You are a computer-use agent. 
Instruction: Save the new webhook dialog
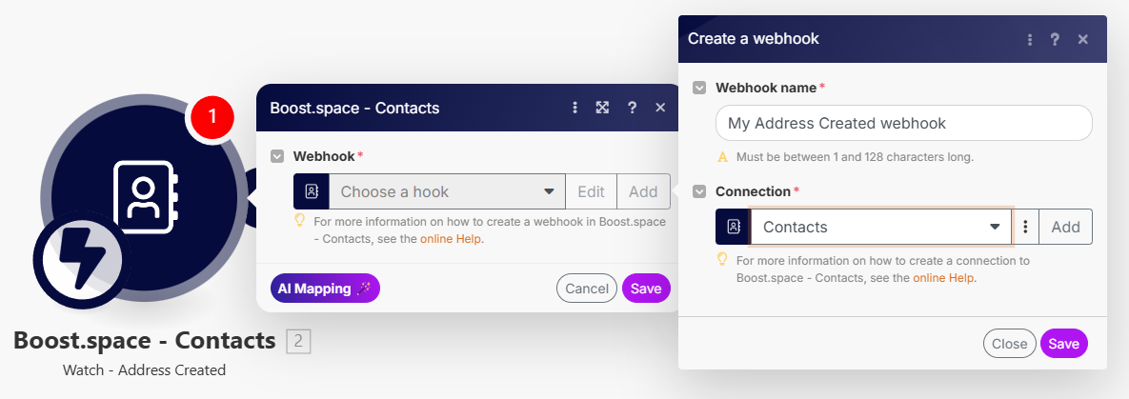tap(1063, 344)
